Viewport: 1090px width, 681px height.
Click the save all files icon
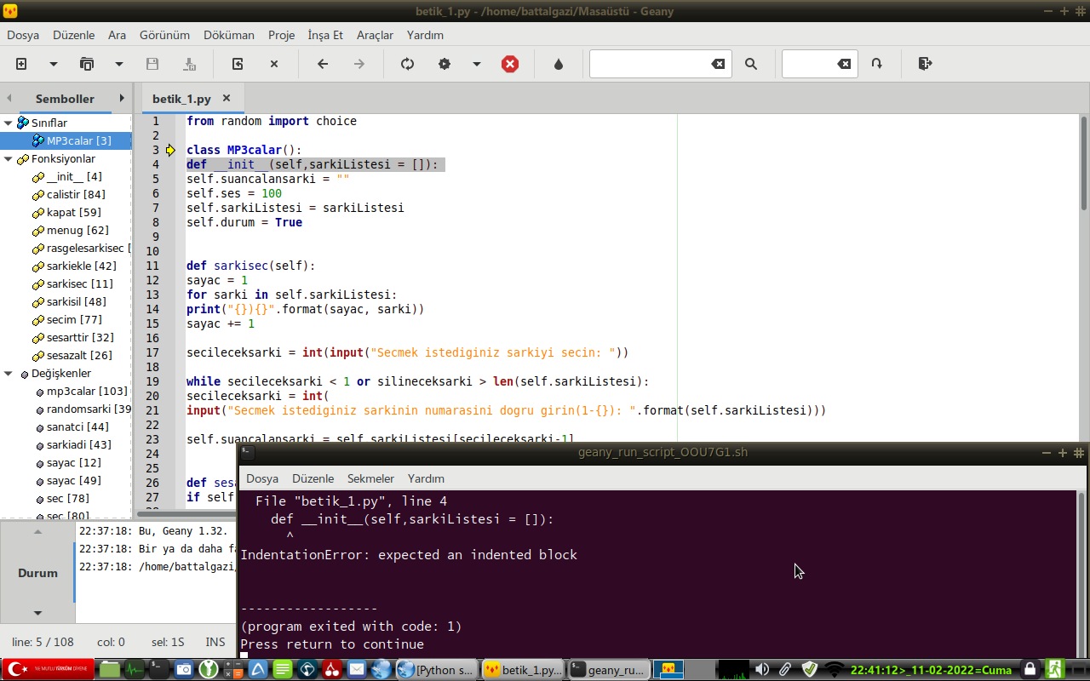tap(189, 64)
